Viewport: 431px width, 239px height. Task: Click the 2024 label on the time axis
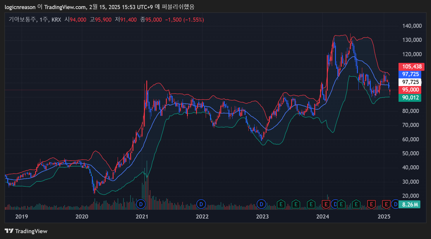323,216
